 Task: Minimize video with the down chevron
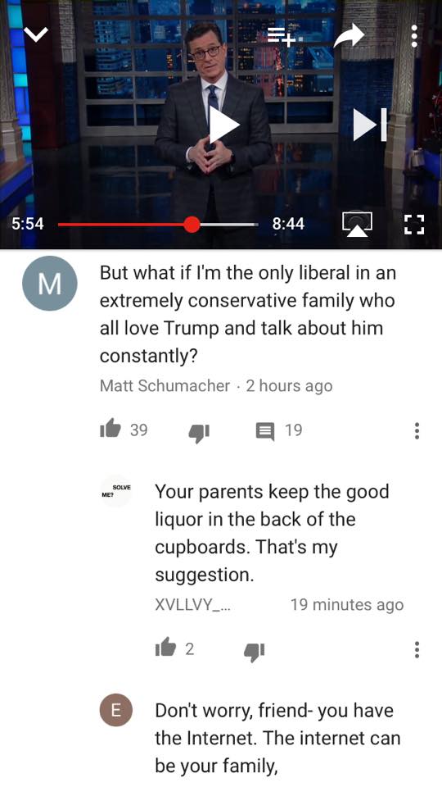pos(36,34)
